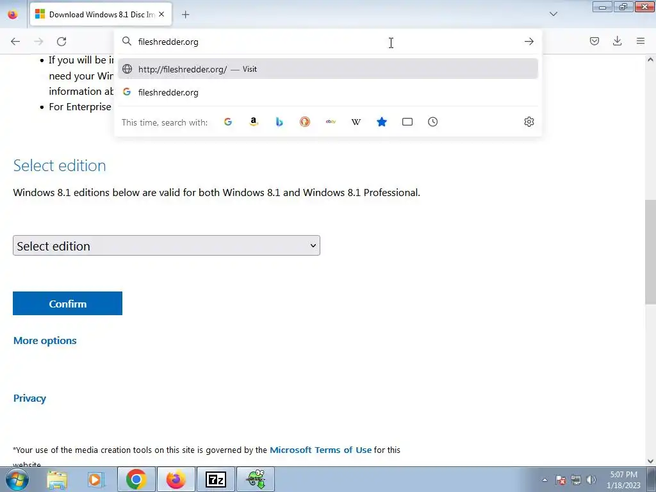Open the List all tabs dropdown
Viewport: 656px width, 492px height.
coord(553,14)
